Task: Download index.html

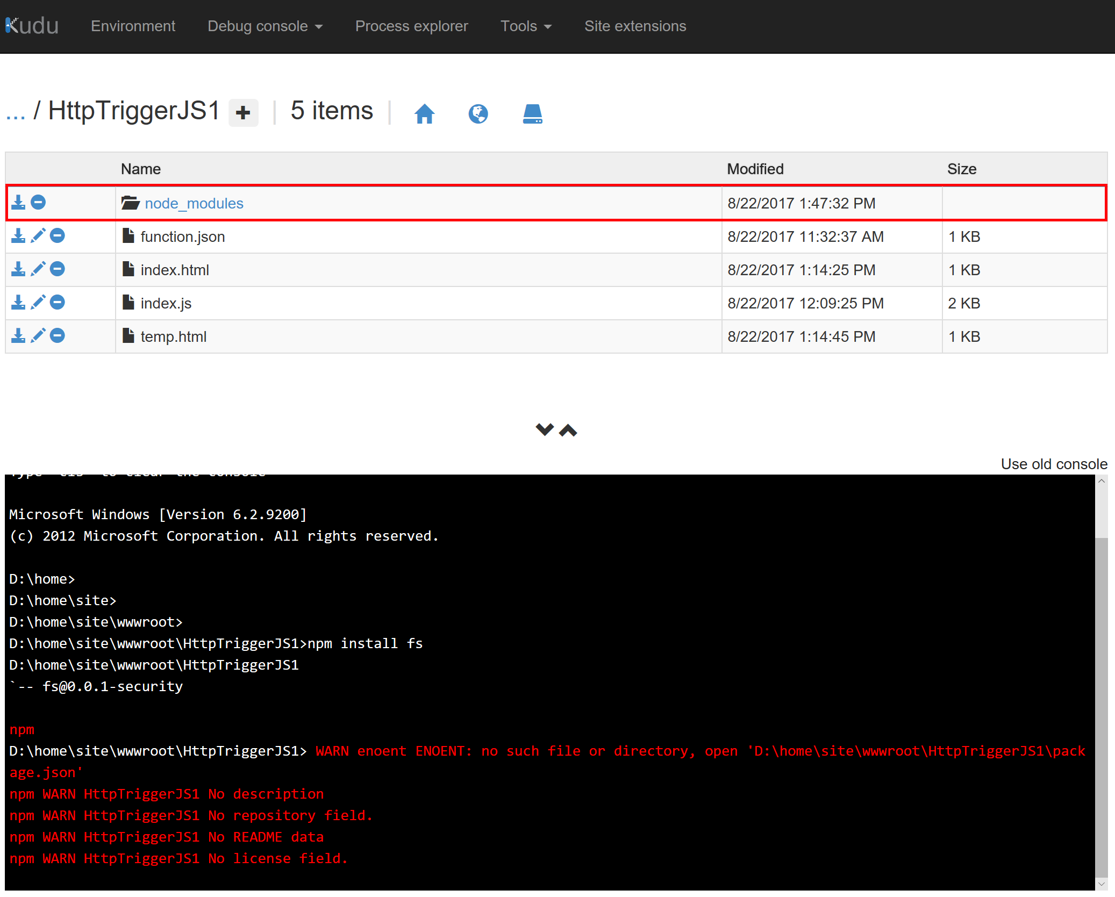Action: (18, 269)
